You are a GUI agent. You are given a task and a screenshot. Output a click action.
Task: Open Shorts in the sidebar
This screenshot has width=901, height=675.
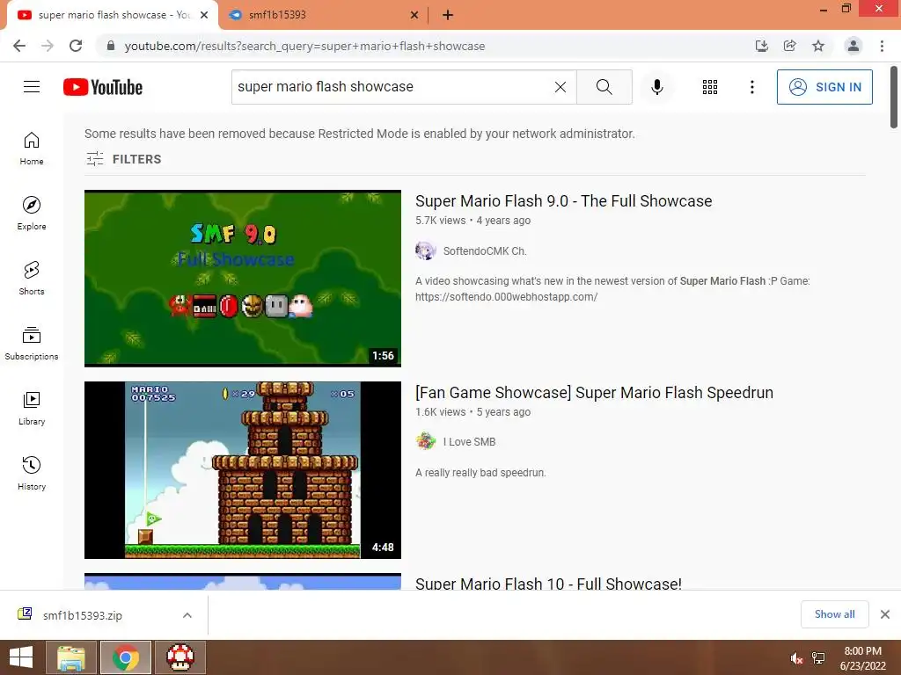pyautogui.click(x=32, y=278)
